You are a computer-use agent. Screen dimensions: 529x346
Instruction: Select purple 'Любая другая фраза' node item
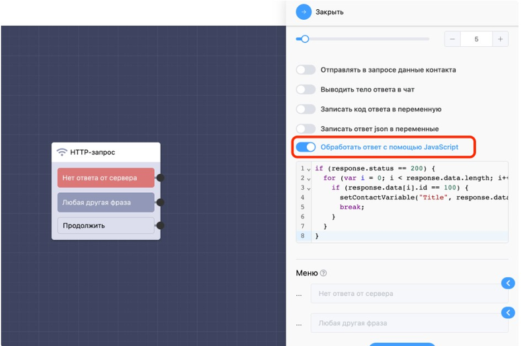pyautogui.click(x=106, y=202)
